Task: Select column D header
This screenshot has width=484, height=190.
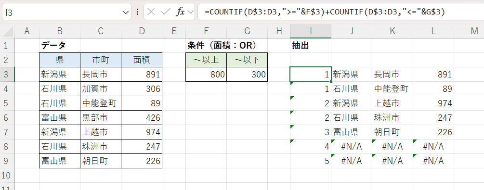Action: [x=142, y=31]
